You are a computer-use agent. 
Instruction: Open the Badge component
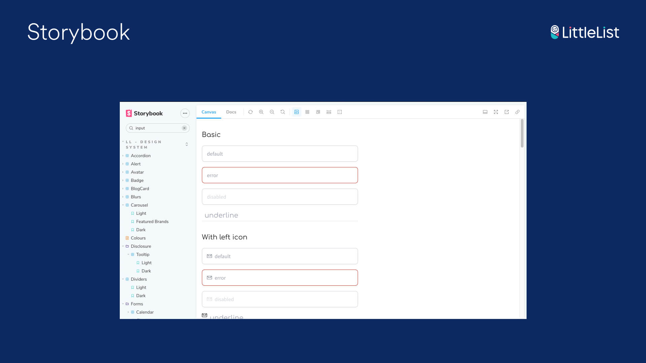[137, 180]
